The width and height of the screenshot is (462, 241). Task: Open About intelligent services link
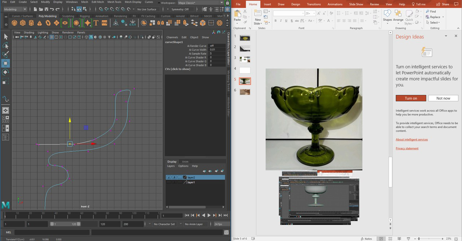(x=411, y=139)
